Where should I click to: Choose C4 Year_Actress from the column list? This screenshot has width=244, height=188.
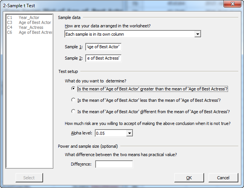point(31,28)
